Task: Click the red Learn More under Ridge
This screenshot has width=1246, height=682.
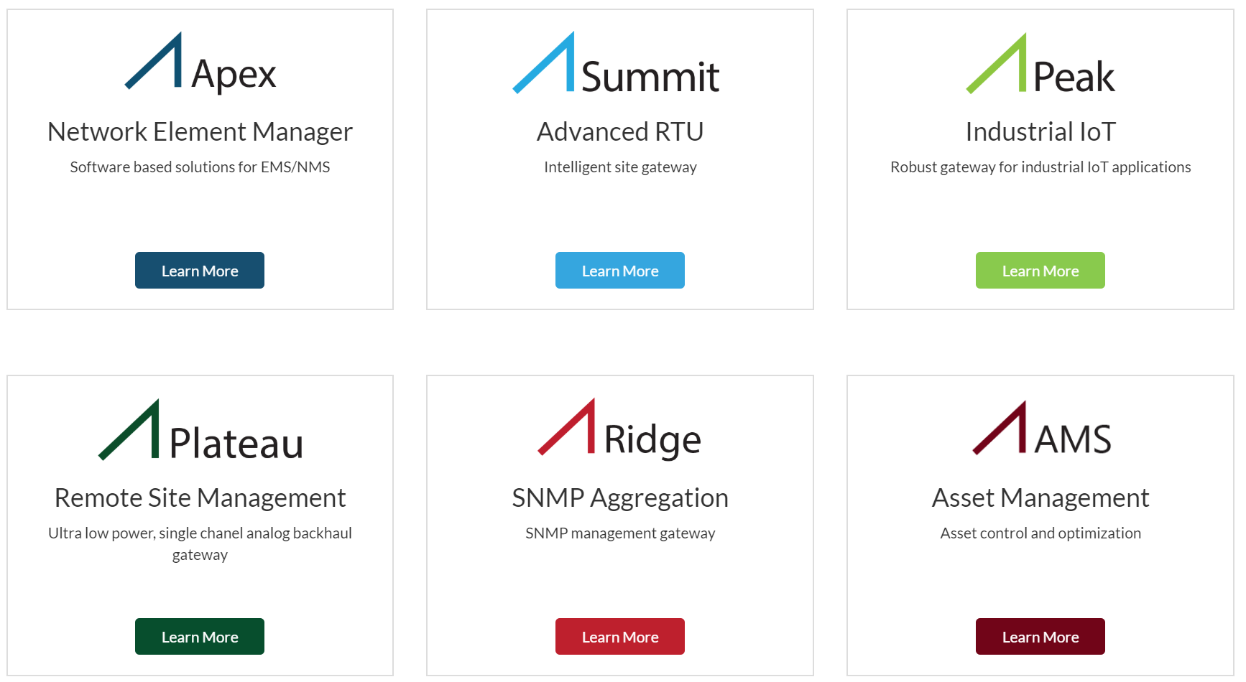Action: (x=620, y=637)
